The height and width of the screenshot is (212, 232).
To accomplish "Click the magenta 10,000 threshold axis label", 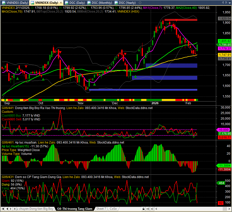I will 223,130.
